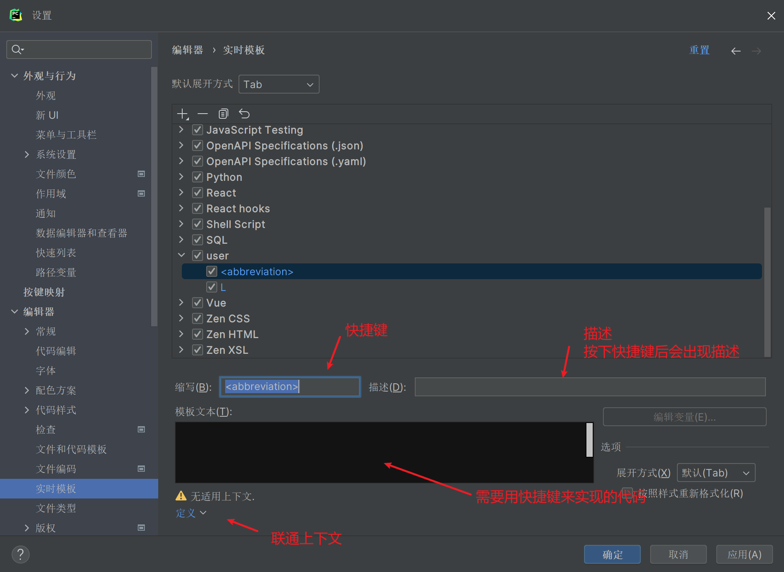Toggle the React hooks checkbox
The image size is (784, 572).
pos(198,208)
